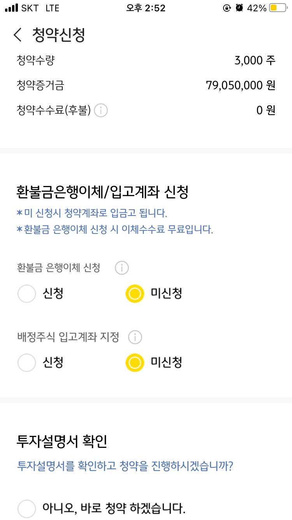Tap the alarm clock status icon
The width and height of the screenshot is (292, 520).
point(239,8)
